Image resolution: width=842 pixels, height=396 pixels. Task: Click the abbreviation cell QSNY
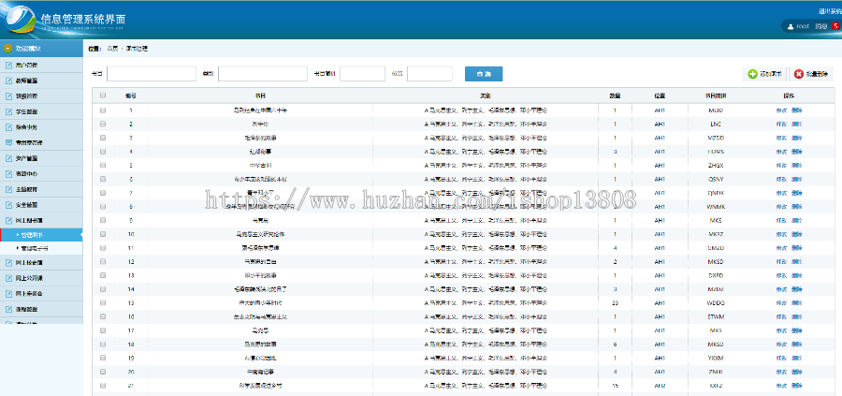(716, 179)
